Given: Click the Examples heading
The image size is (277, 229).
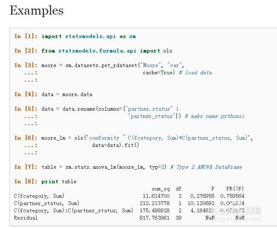Looking at the screenshot, I should [37, 11].
